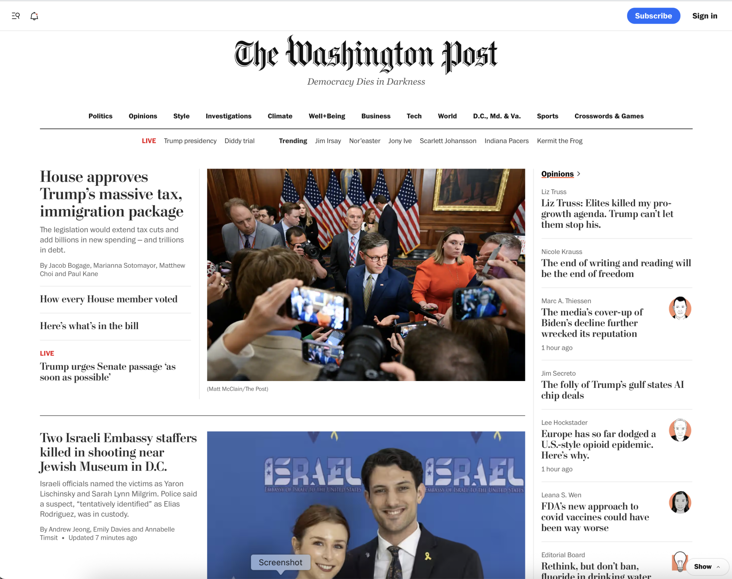Select Lee Hockstader's author portrait
732x579 pixels.
point(680,430)
